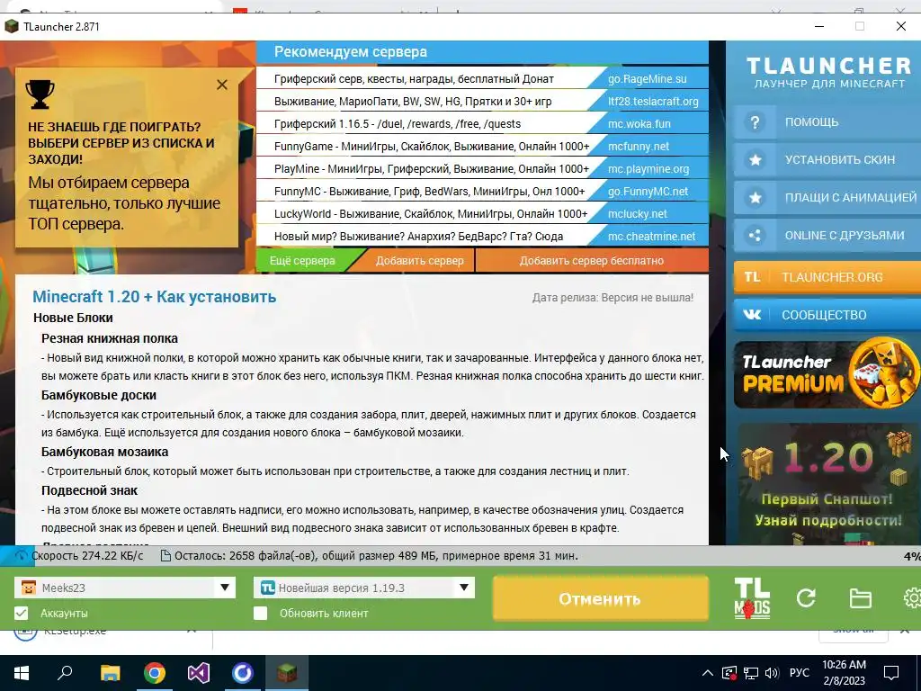Open Windows Start menu
This screenshot has height=691, width=921.
tap(22, 673)
